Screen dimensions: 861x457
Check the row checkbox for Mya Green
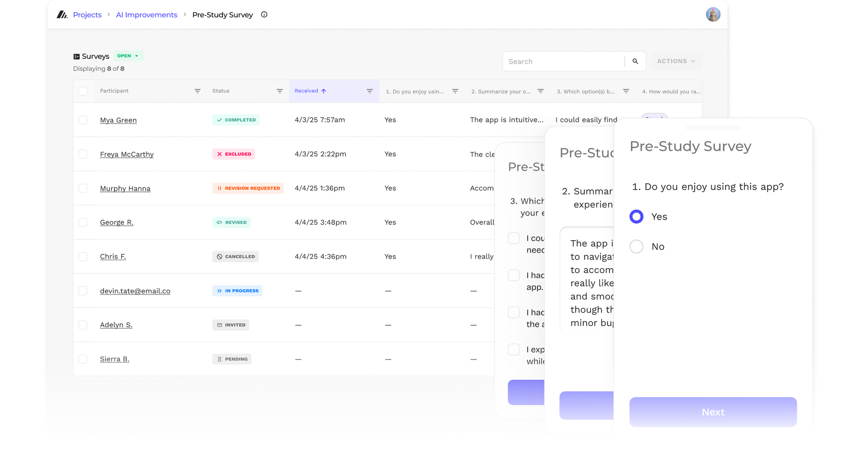pyautogui.click(x=83, y=120)
